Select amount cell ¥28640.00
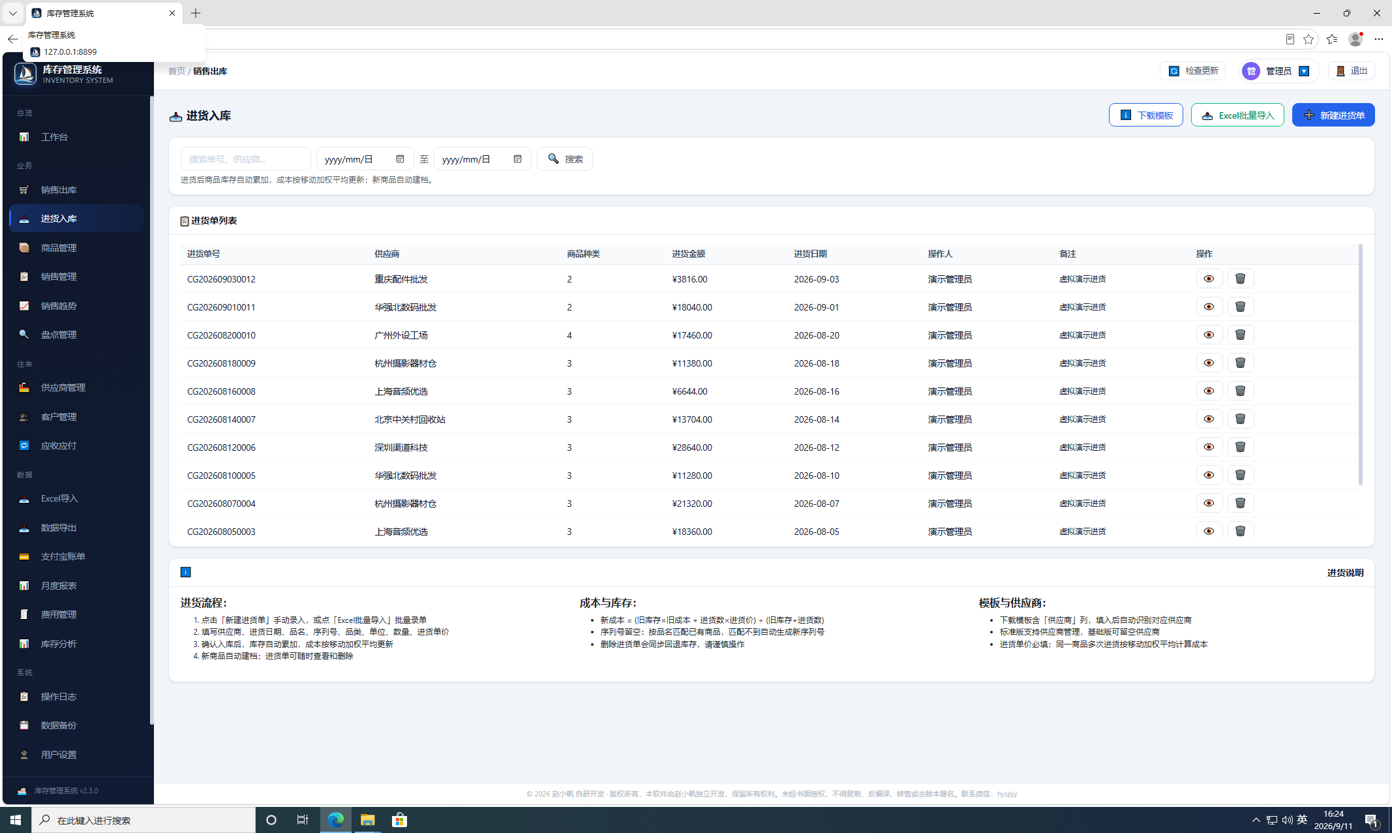 coord(692,447)
